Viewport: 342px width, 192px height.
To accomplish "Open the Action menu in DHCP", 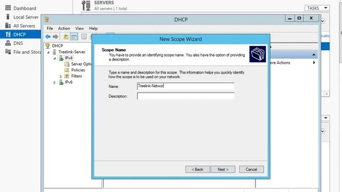I will click(64, 28).
